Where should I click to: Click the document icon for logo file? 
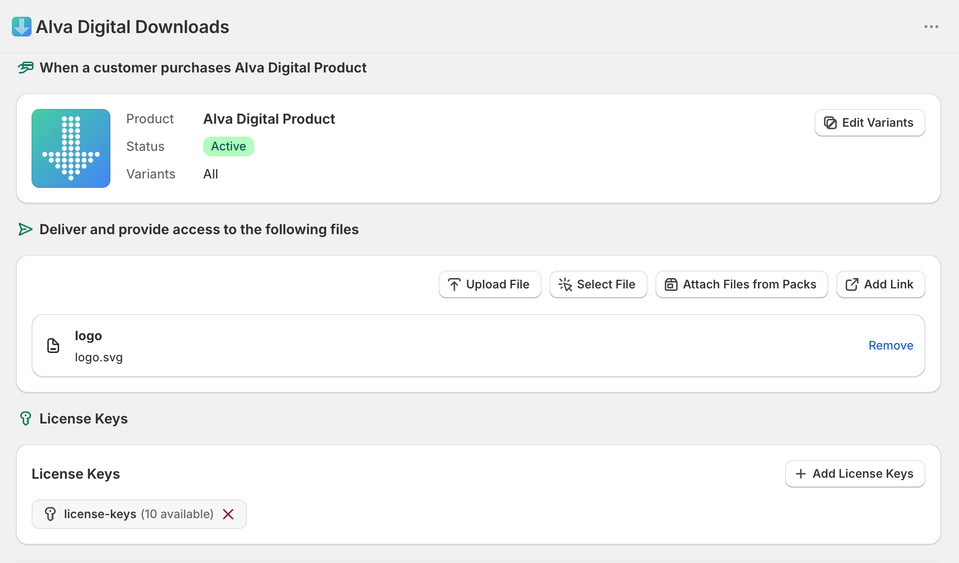tap(53, 346)
